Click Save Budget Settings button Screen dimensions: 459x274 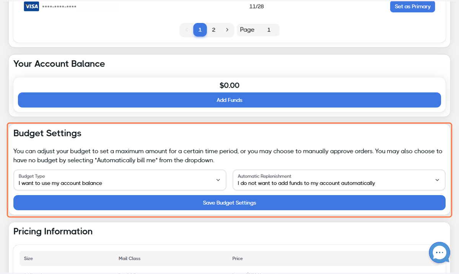pyautogui.click(x=229, y=203)
